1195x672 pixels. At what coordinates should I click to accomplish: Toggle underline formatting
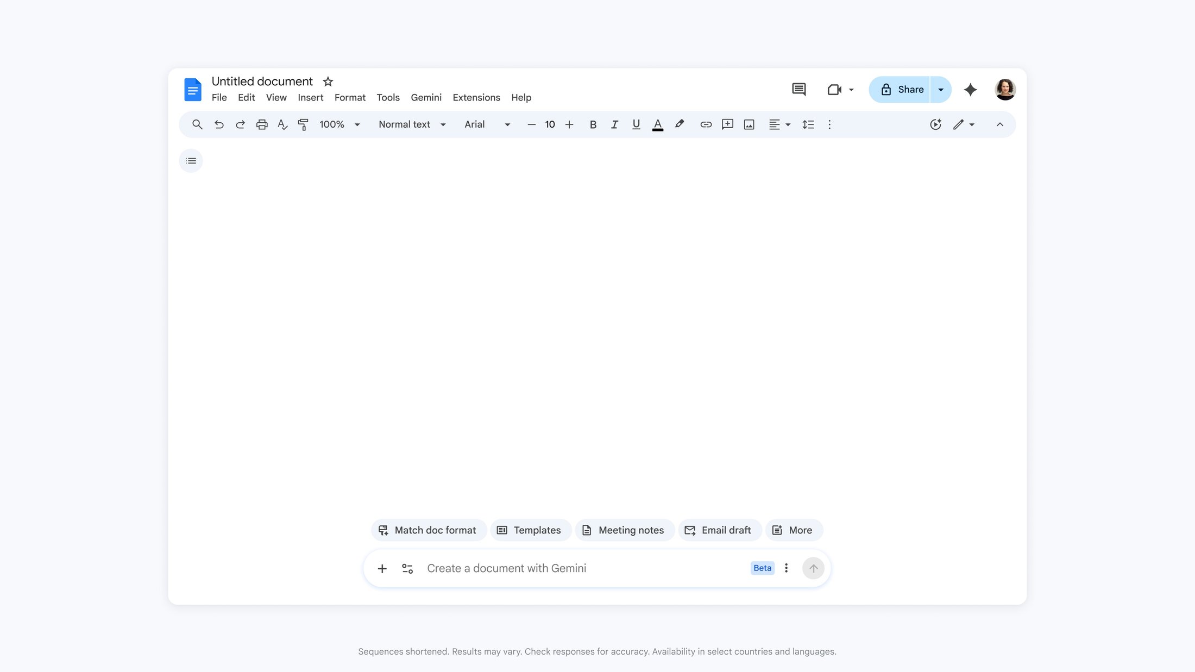pos(636,124)
